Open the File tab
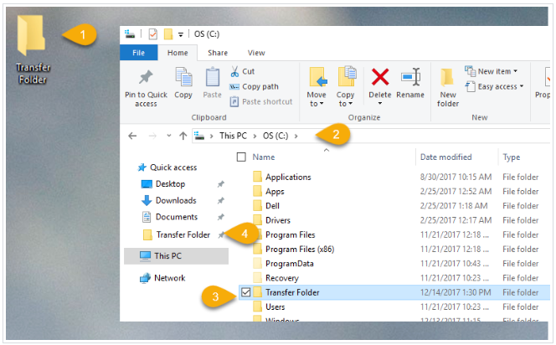556x345 pixels. [x=139, y=53]
